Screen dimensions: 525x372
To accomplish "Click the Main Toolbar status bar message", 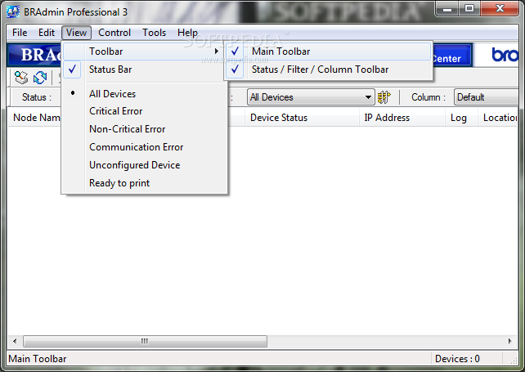I will (x=37, y=359).
